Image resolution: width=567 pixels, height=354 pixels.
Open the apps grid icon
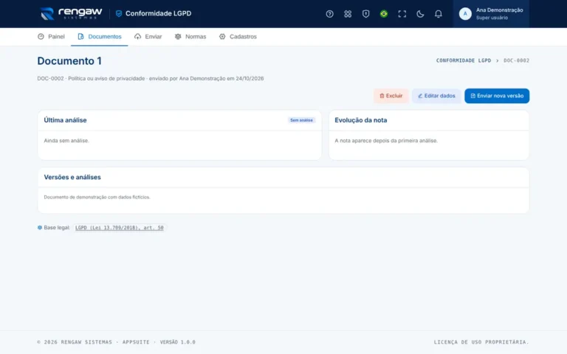[348, 14]
